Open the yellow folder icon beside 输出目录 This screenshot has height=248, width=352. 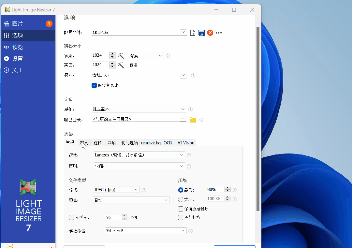click(x=193, y=120)
